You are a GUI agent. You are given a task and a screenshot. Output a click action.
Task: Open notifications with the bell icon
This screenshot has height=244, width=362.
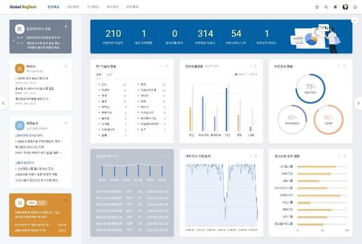[x=335, y=7]
